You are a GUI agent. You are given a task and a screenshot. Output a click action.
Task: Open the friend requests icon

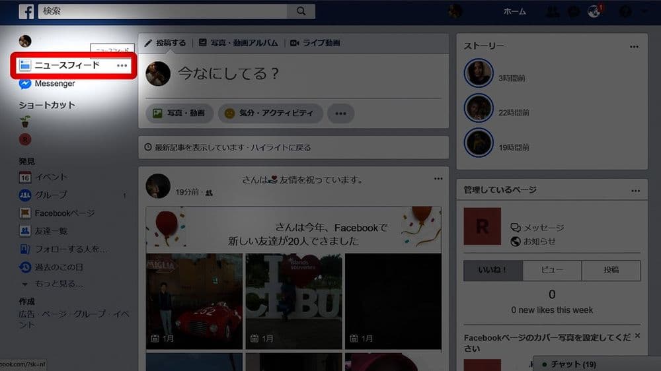(552, 11)
